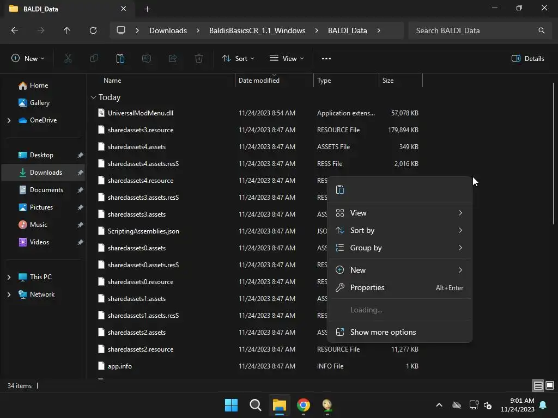Open the View dropdown in toolbar

(x=287, y=58)
